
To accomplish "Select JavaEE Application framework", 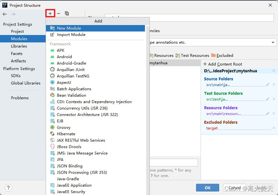I will point(95,185).
